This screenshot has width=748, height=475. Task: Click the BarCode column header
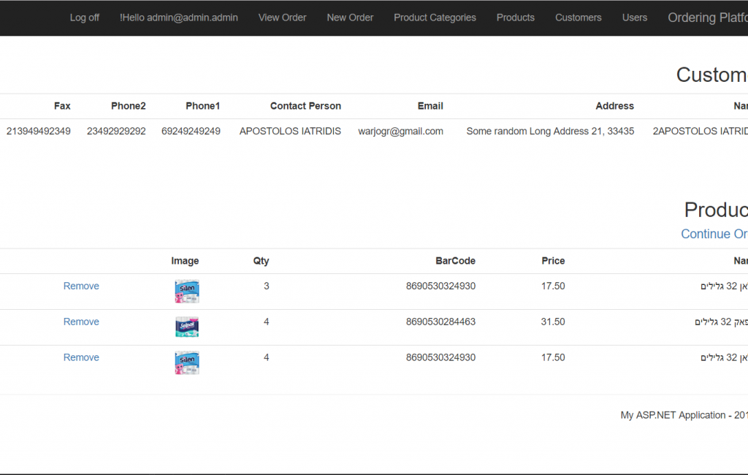455,260
